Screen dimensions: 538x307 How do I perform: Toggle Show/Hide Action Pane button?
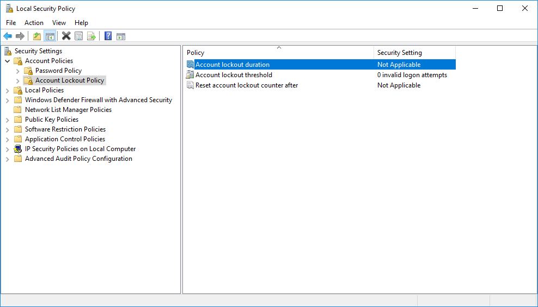121,36
